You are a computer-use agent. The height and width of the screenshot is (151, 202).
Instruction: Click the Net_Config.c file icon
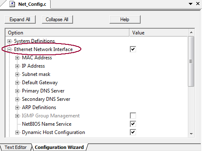click(12, 4)
